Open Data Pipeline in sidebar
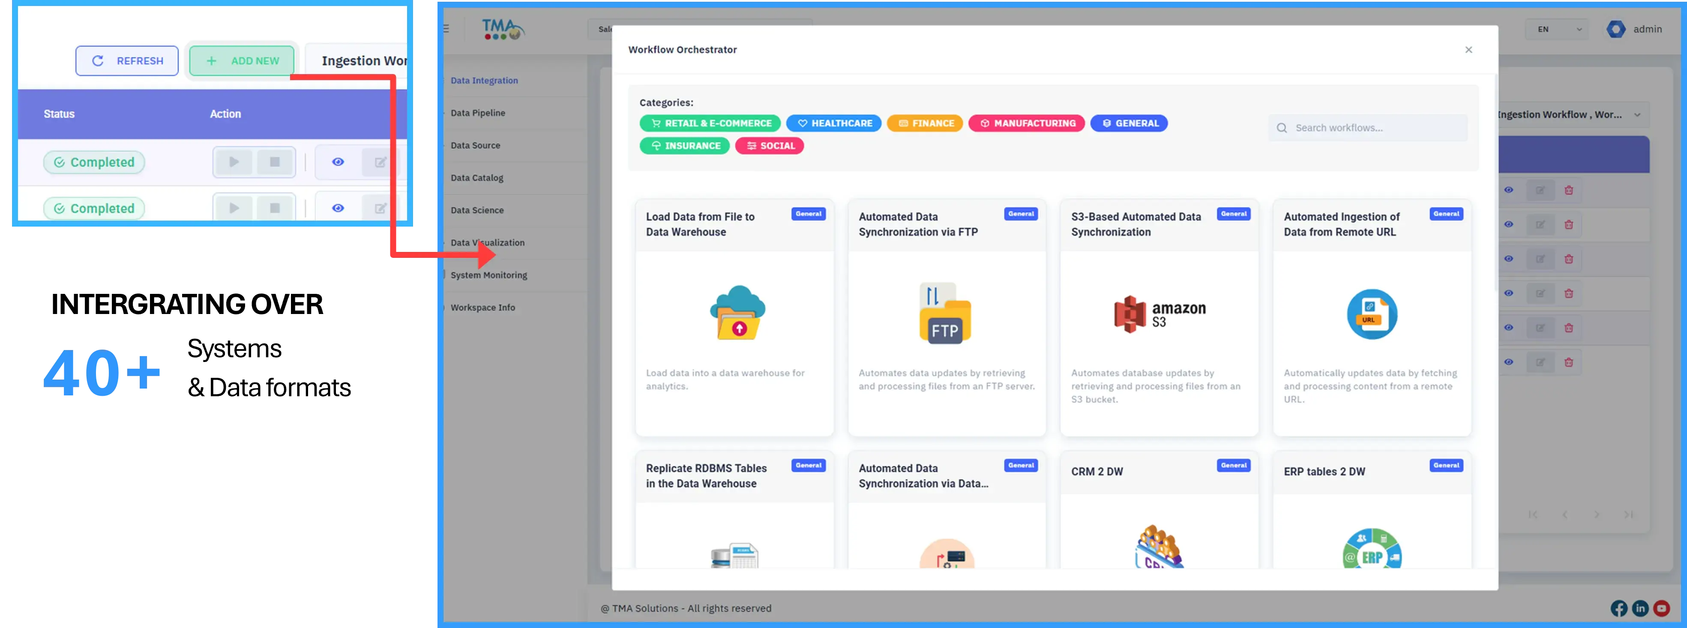This screenshot has height=628, width=1687. (478, 113)
